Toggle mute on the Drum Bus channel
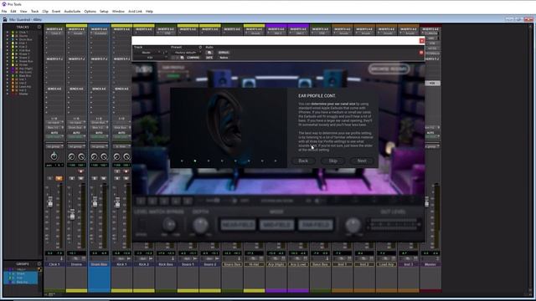 click(x=104, y=178)
